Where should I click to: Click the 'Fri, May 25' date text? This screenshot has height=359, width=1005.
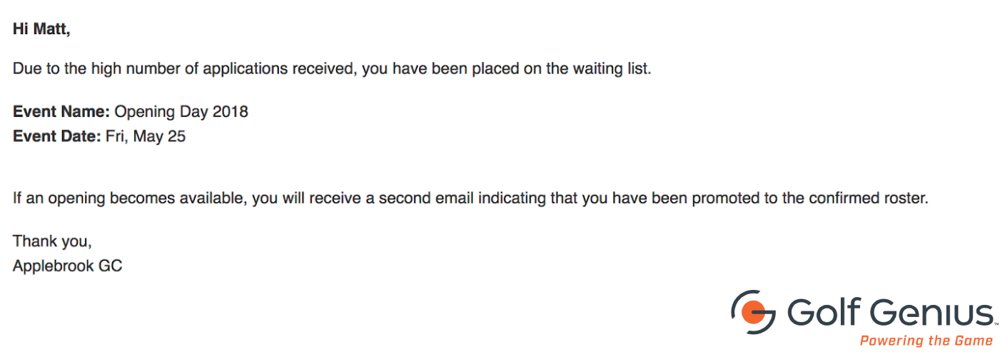(x=146, y=137)
